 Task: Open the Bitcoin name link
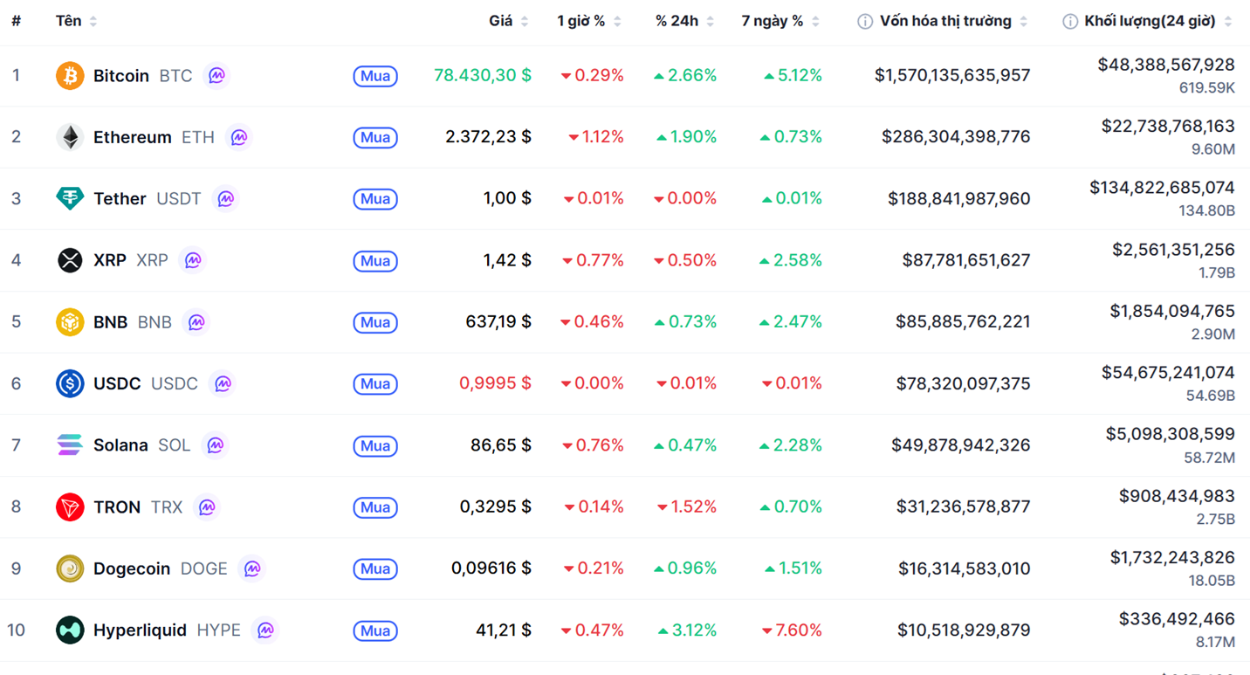[x=121, y=76]
